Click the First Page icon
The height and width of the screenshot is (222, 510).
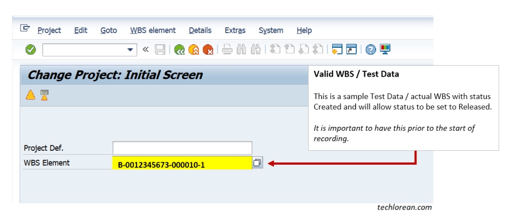(x=275, y=49)
